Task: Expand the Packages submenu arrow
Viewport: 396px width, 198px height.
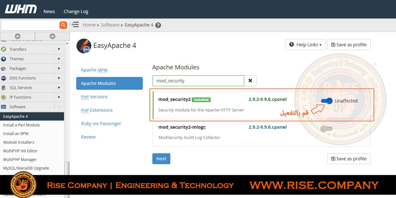Action: [59, 68]
